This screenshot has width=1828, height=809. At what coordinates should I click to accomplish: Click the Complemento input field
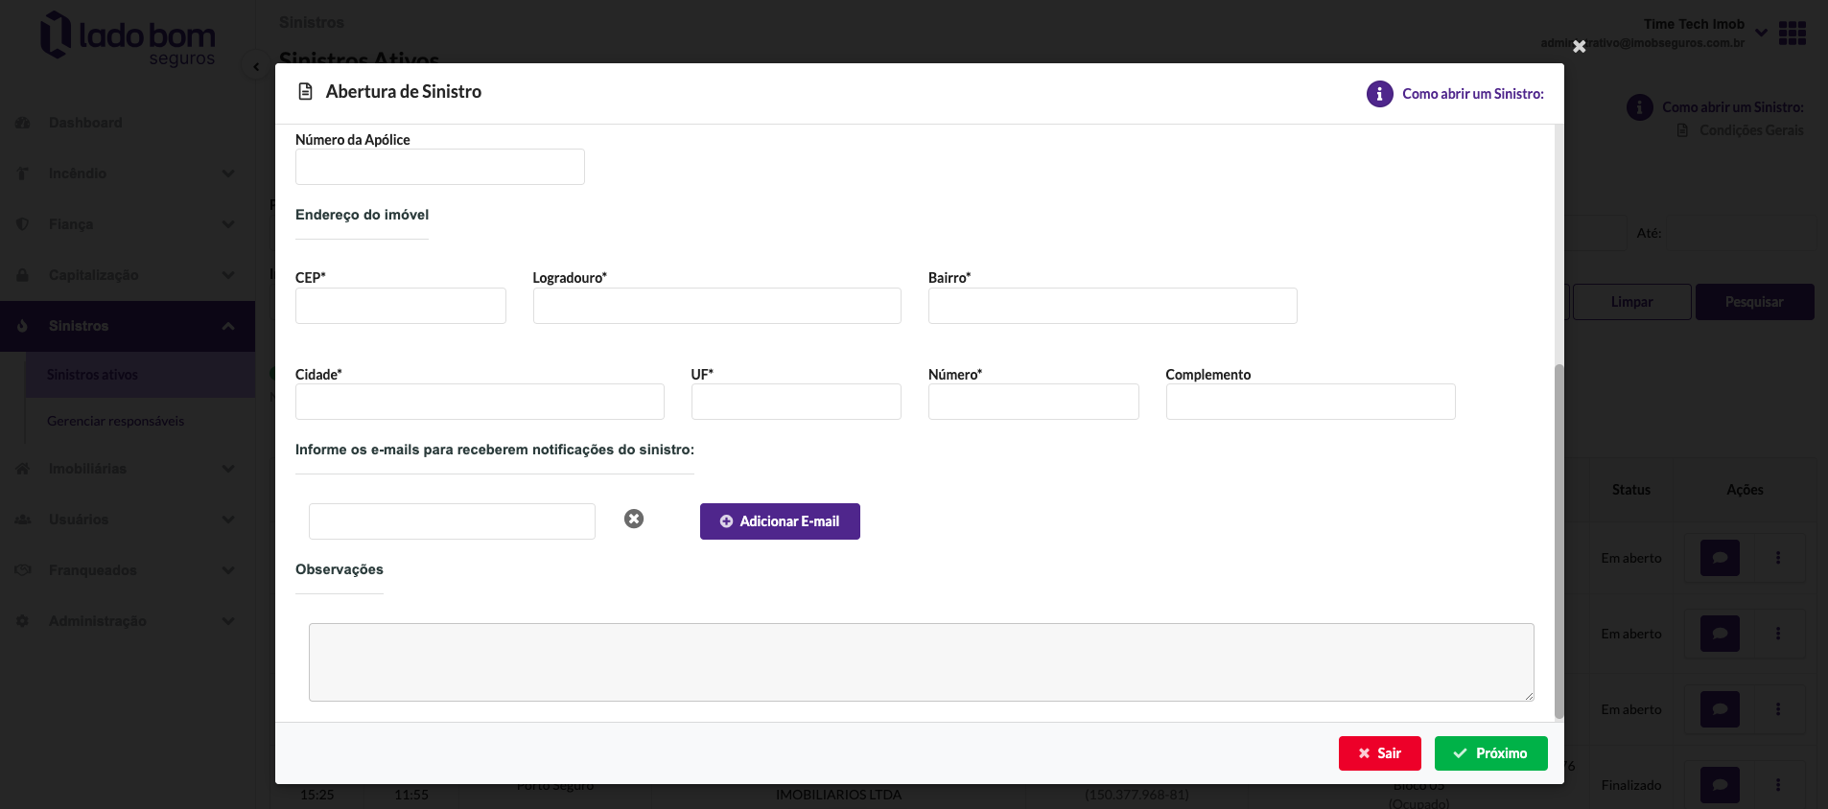point(1310,402)
